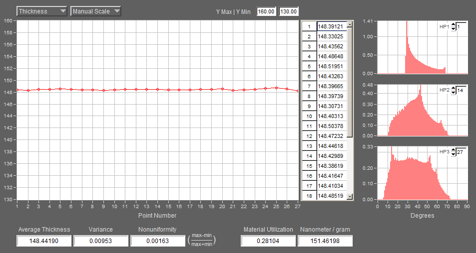Select the Variance value 0.00953
Image resolution: width=476 pixels, height=253 pixels.
(101, 241)
